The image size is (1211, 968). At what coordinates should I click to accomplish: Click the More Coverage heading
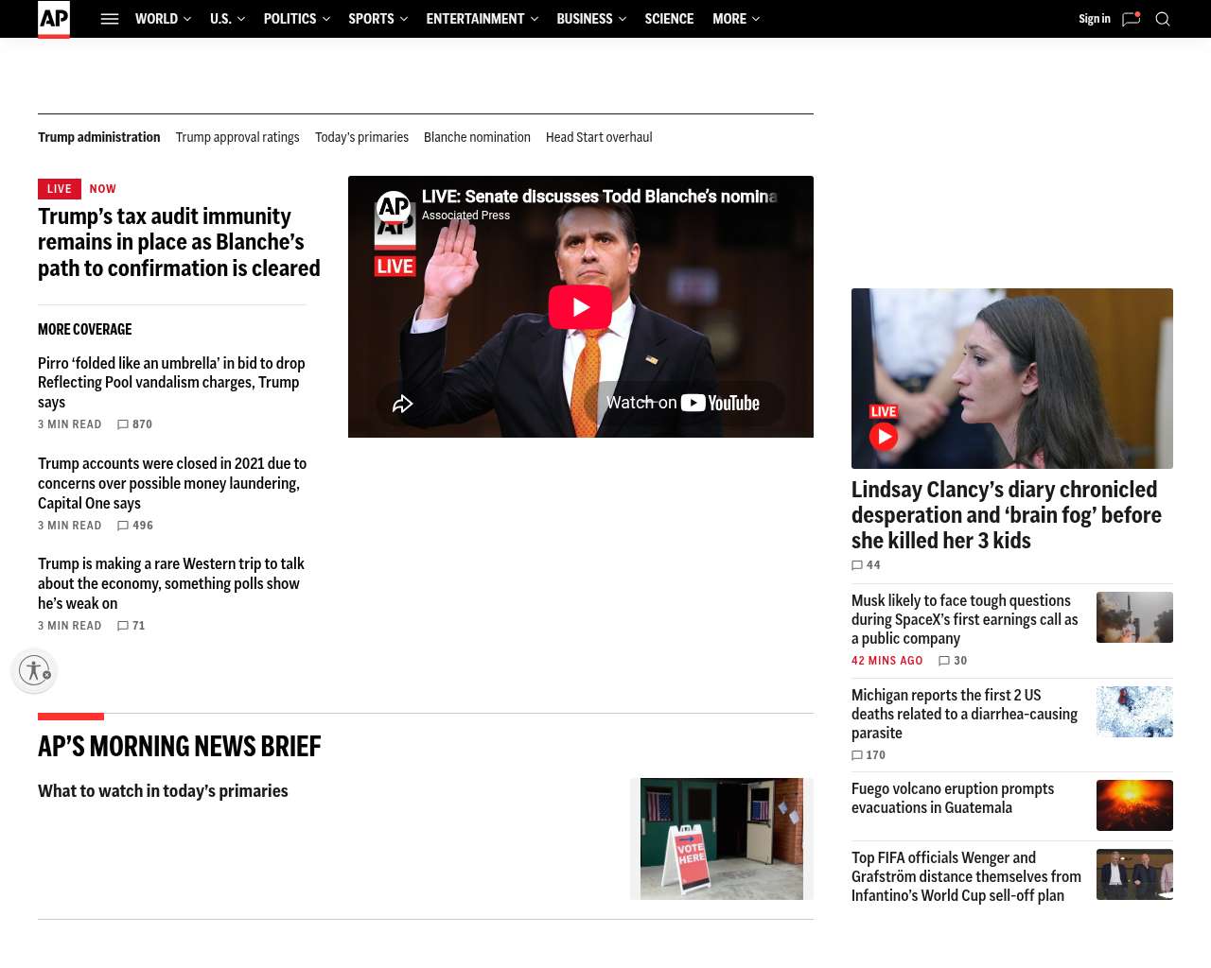coord(85,330)
